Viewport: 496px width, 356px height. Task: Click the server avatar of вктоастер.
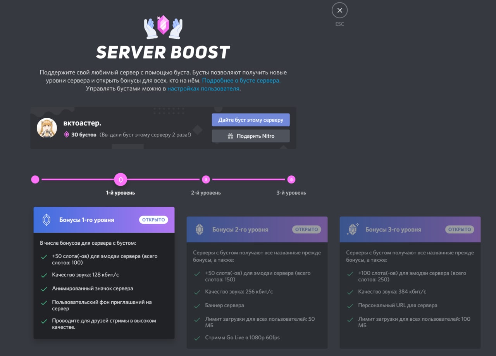tap(47, 128)
